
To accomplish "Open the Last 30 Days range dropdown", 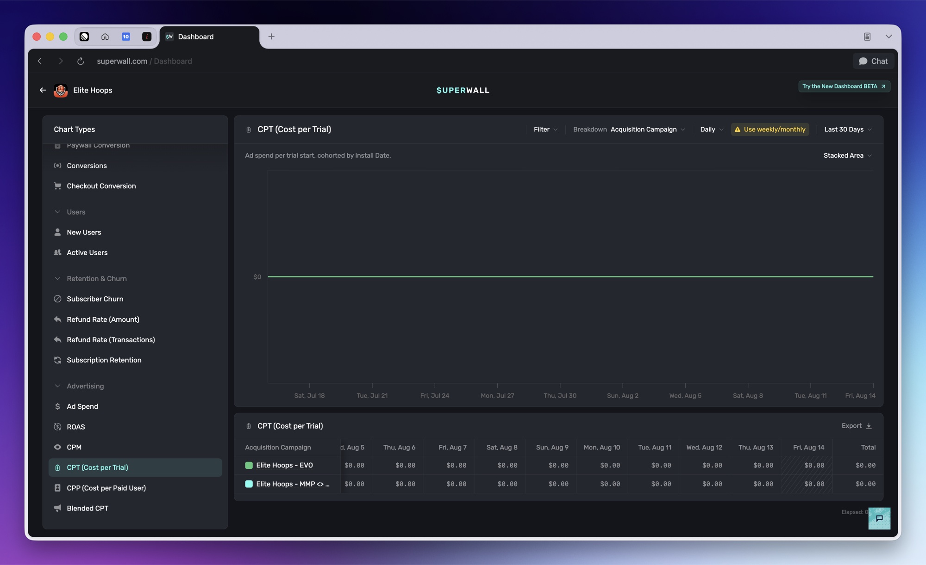I will (x=848, y=129).
